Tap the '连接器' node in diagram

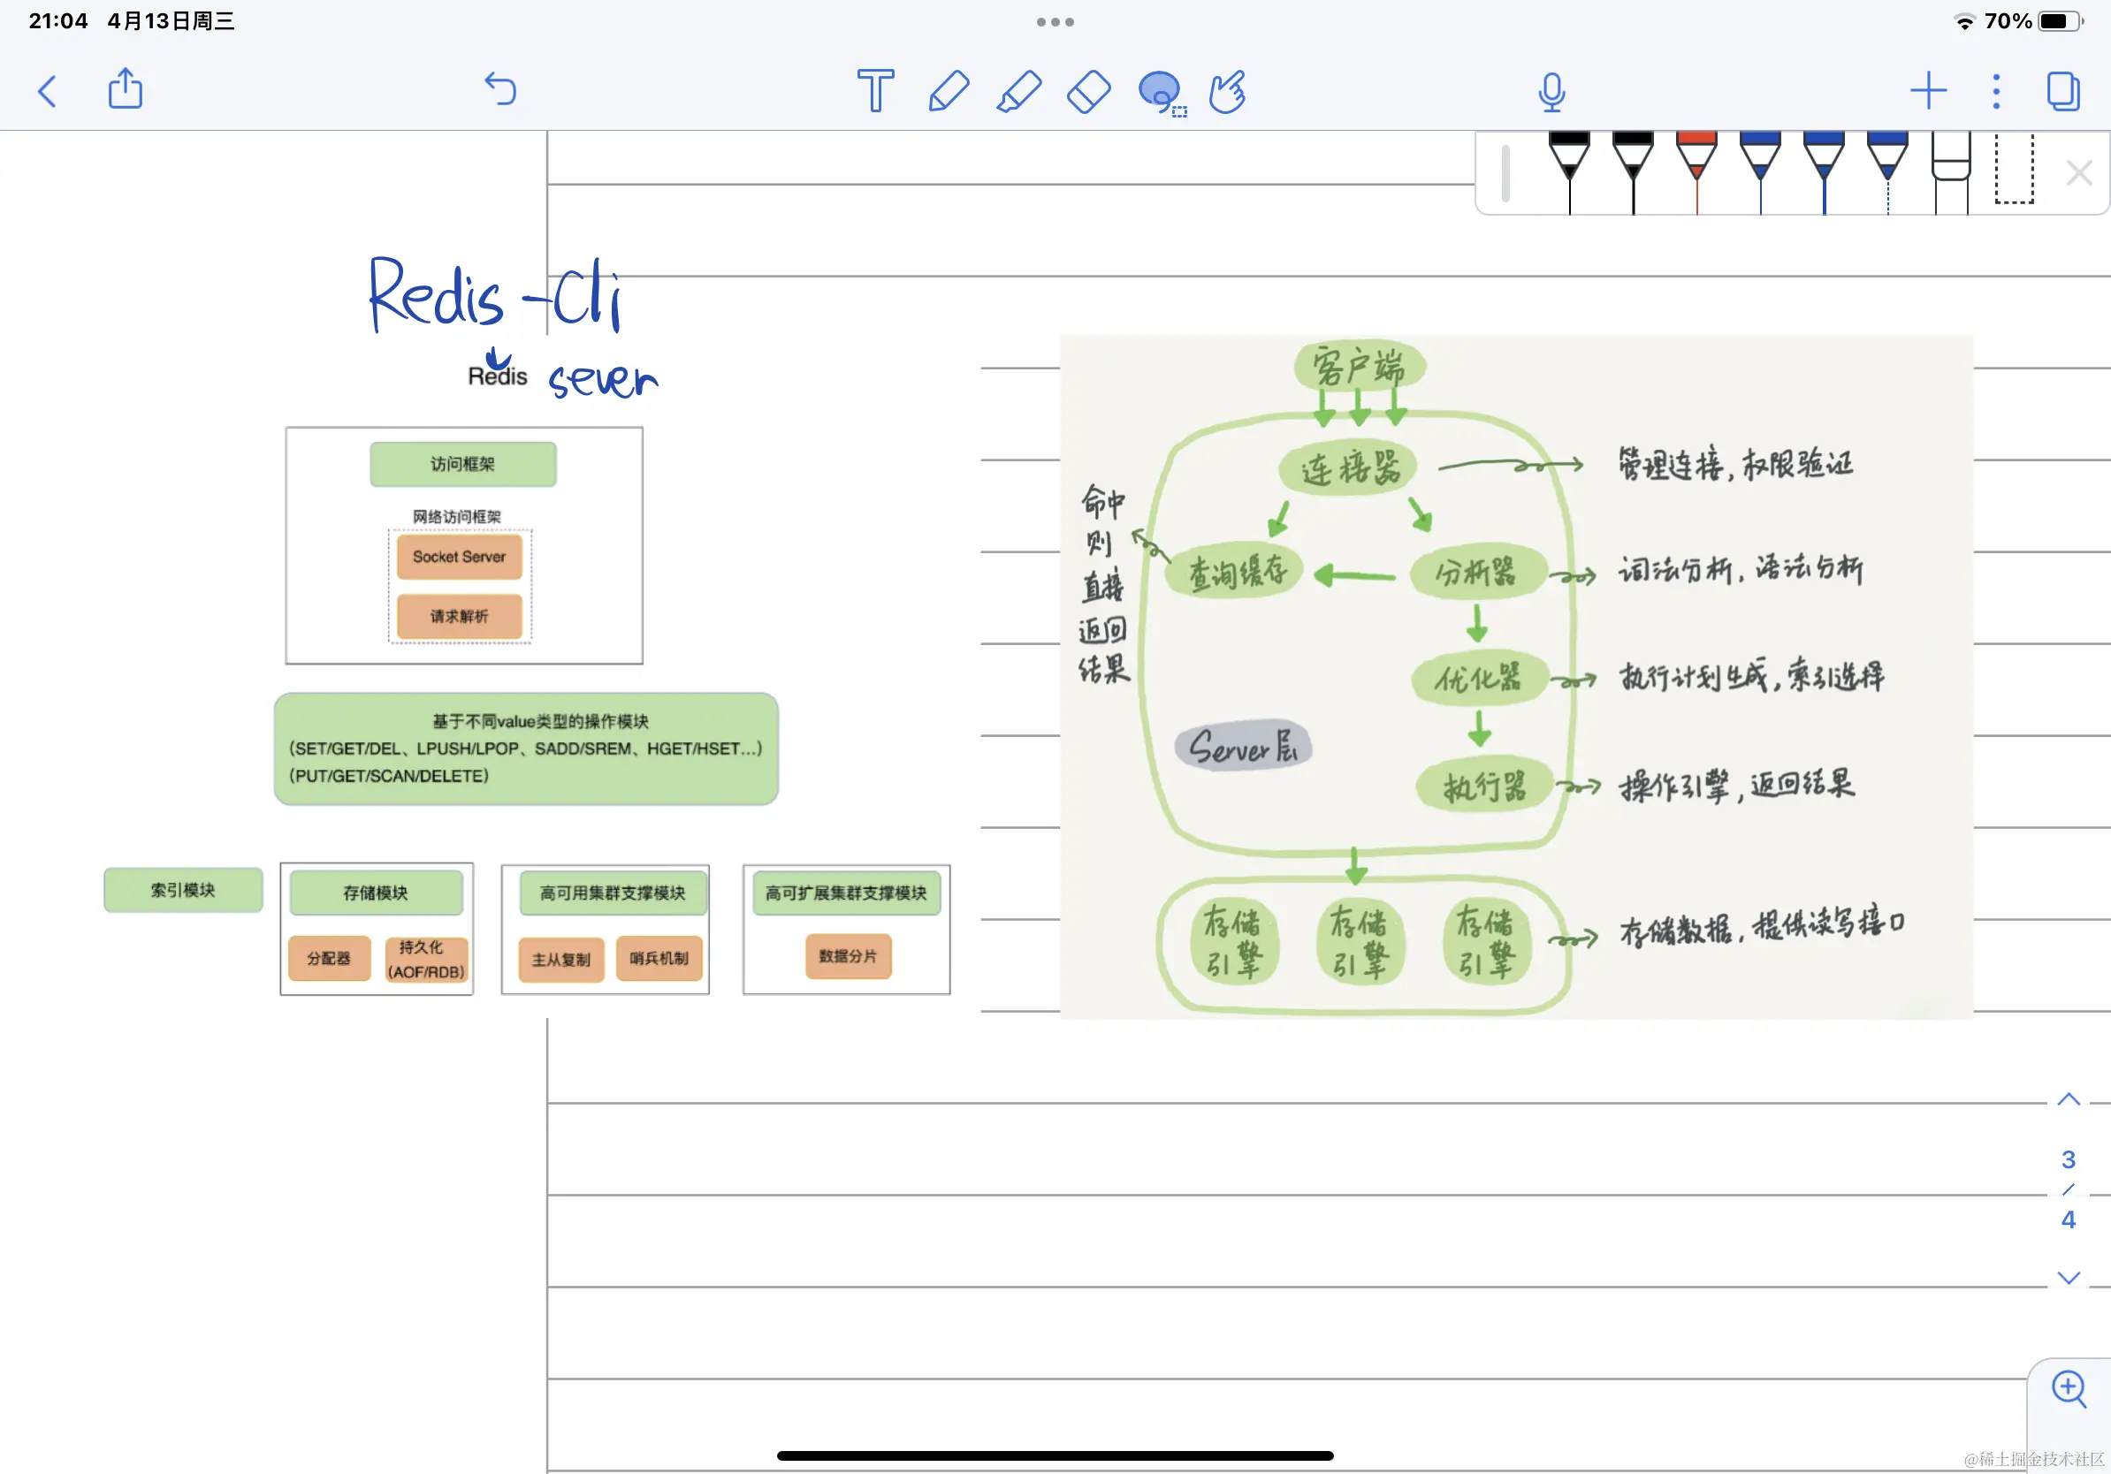[x=1348, y=468]
